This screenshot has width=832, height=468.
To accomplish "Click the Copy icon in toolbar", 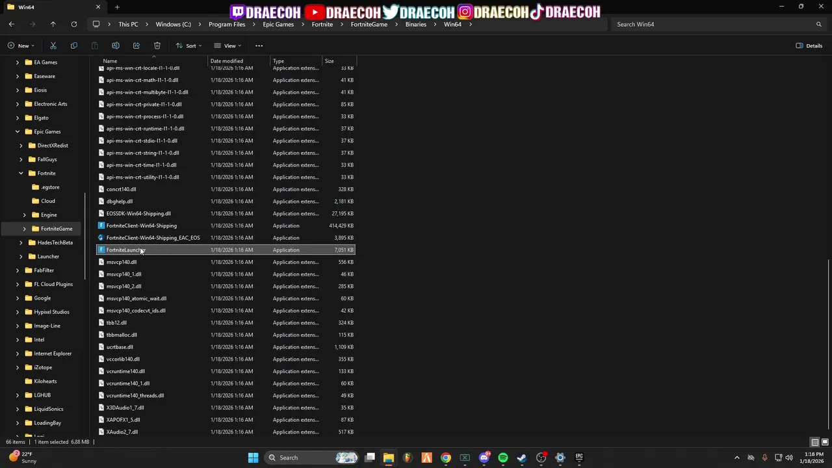I will tap(74, 45).
